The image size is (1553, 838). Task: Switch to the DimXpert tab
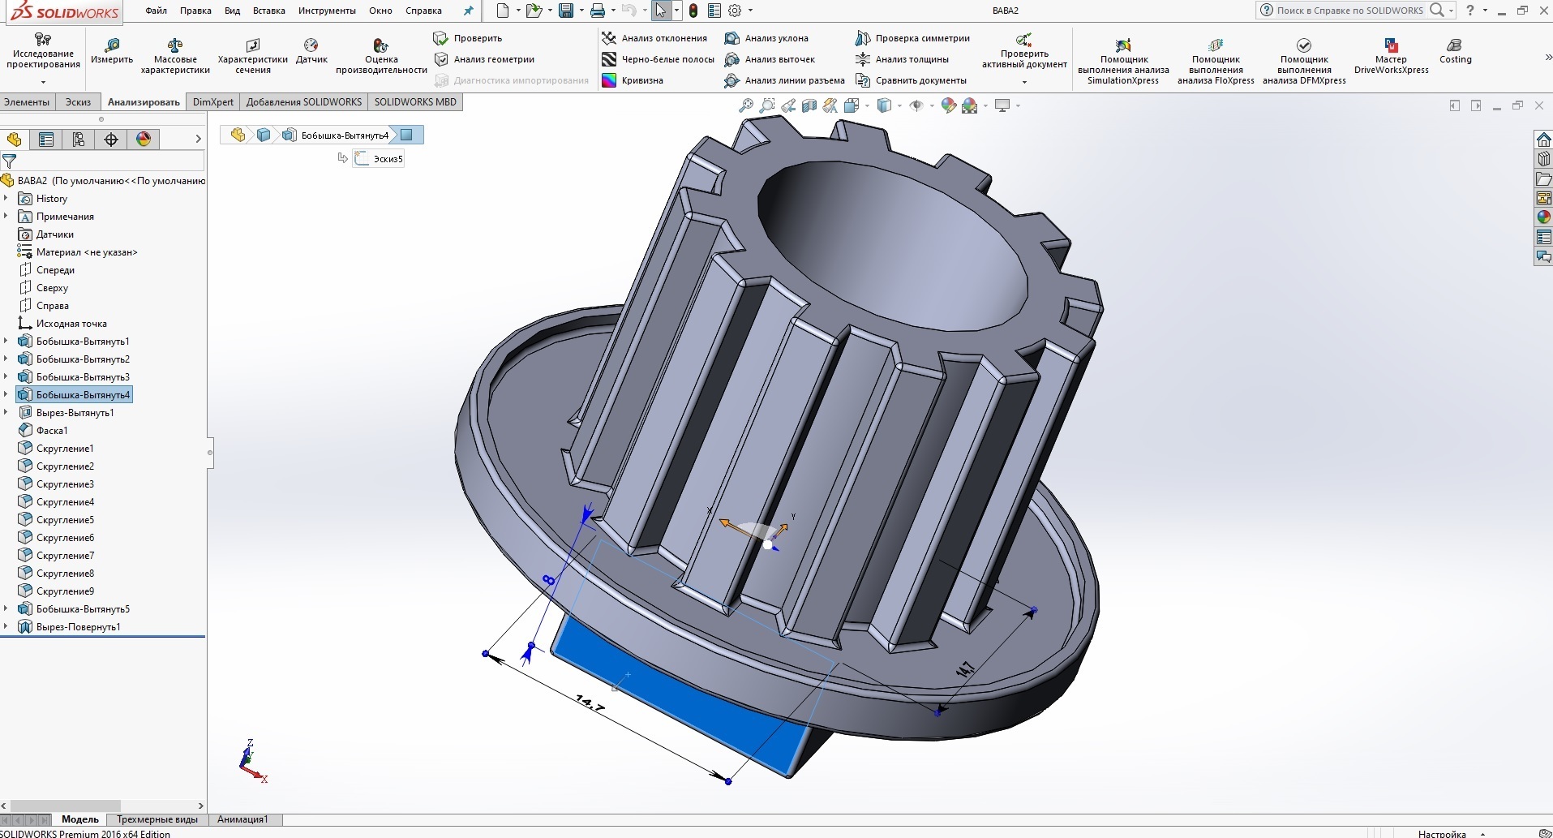[212, 101]
